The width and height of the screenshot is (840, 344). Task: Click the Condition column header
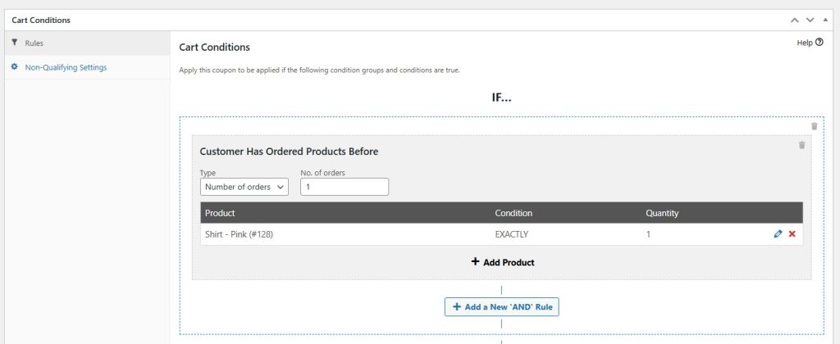[514, 213]
